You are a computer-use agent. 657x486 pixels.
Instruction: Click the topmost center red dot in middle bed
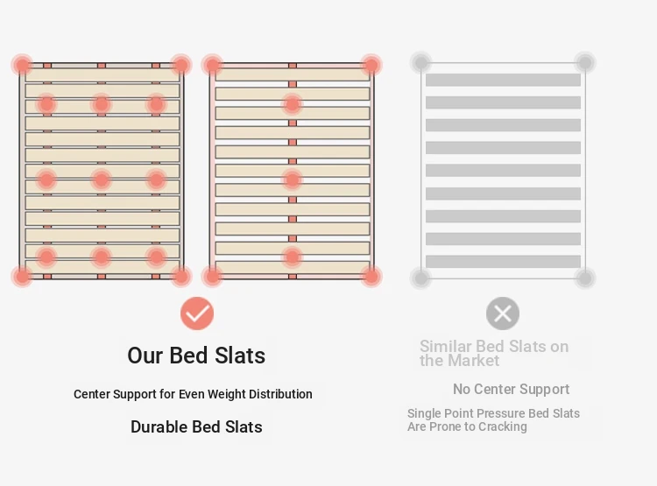click(x=293, y=104)
